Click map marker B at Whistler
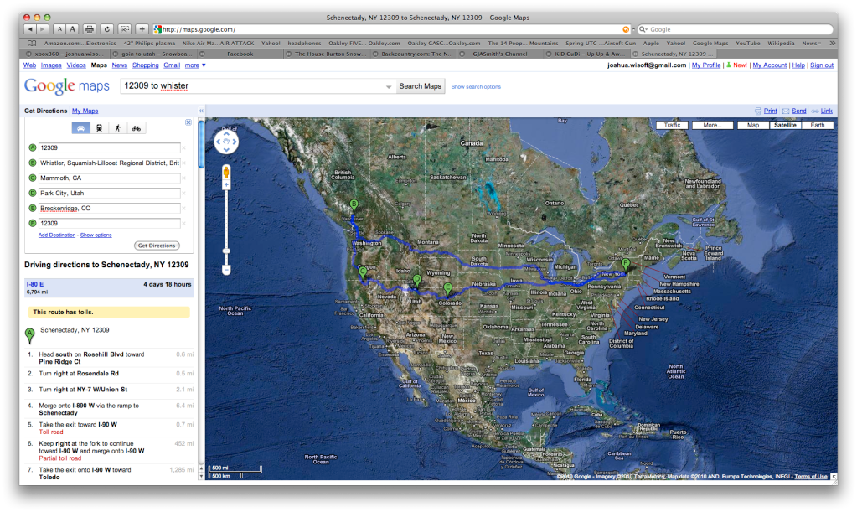The height and width of the screenshot is (512, 857). (x=354, y=206)
